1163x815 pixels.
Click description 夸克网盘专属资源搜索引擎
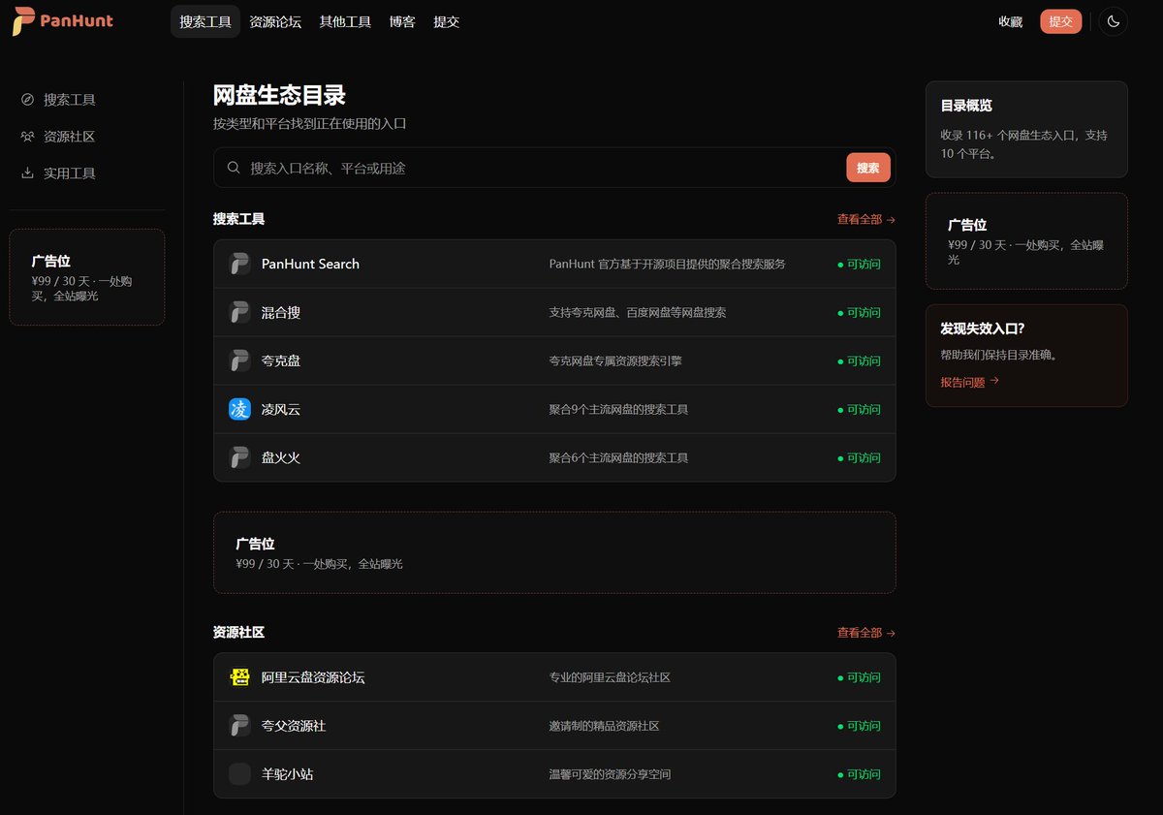coord(615,360)
